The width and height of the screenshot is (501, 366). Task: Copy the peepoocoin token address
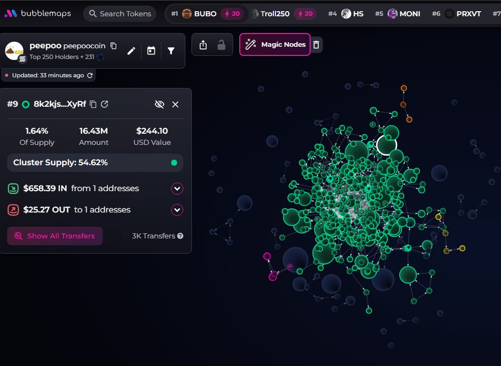114,46
